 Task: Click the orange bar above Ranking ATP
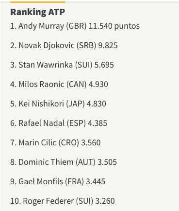pos(38,2)
